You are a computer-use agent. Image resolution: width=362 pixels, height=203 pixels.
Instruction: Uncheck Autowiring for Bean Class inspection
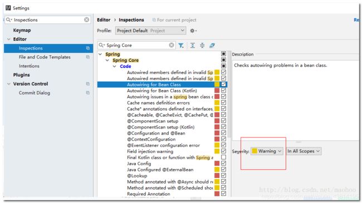coord(223,85)
